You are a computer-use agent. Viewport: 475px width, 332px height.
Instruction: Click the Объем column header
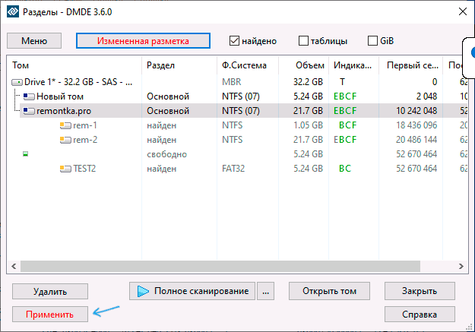[303, 65]
